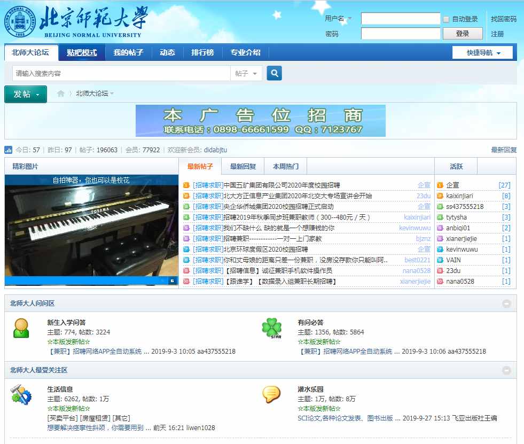524x444 pixels.
Task: Click the 最新回复 link beside stats
Action: click(504, 150)
